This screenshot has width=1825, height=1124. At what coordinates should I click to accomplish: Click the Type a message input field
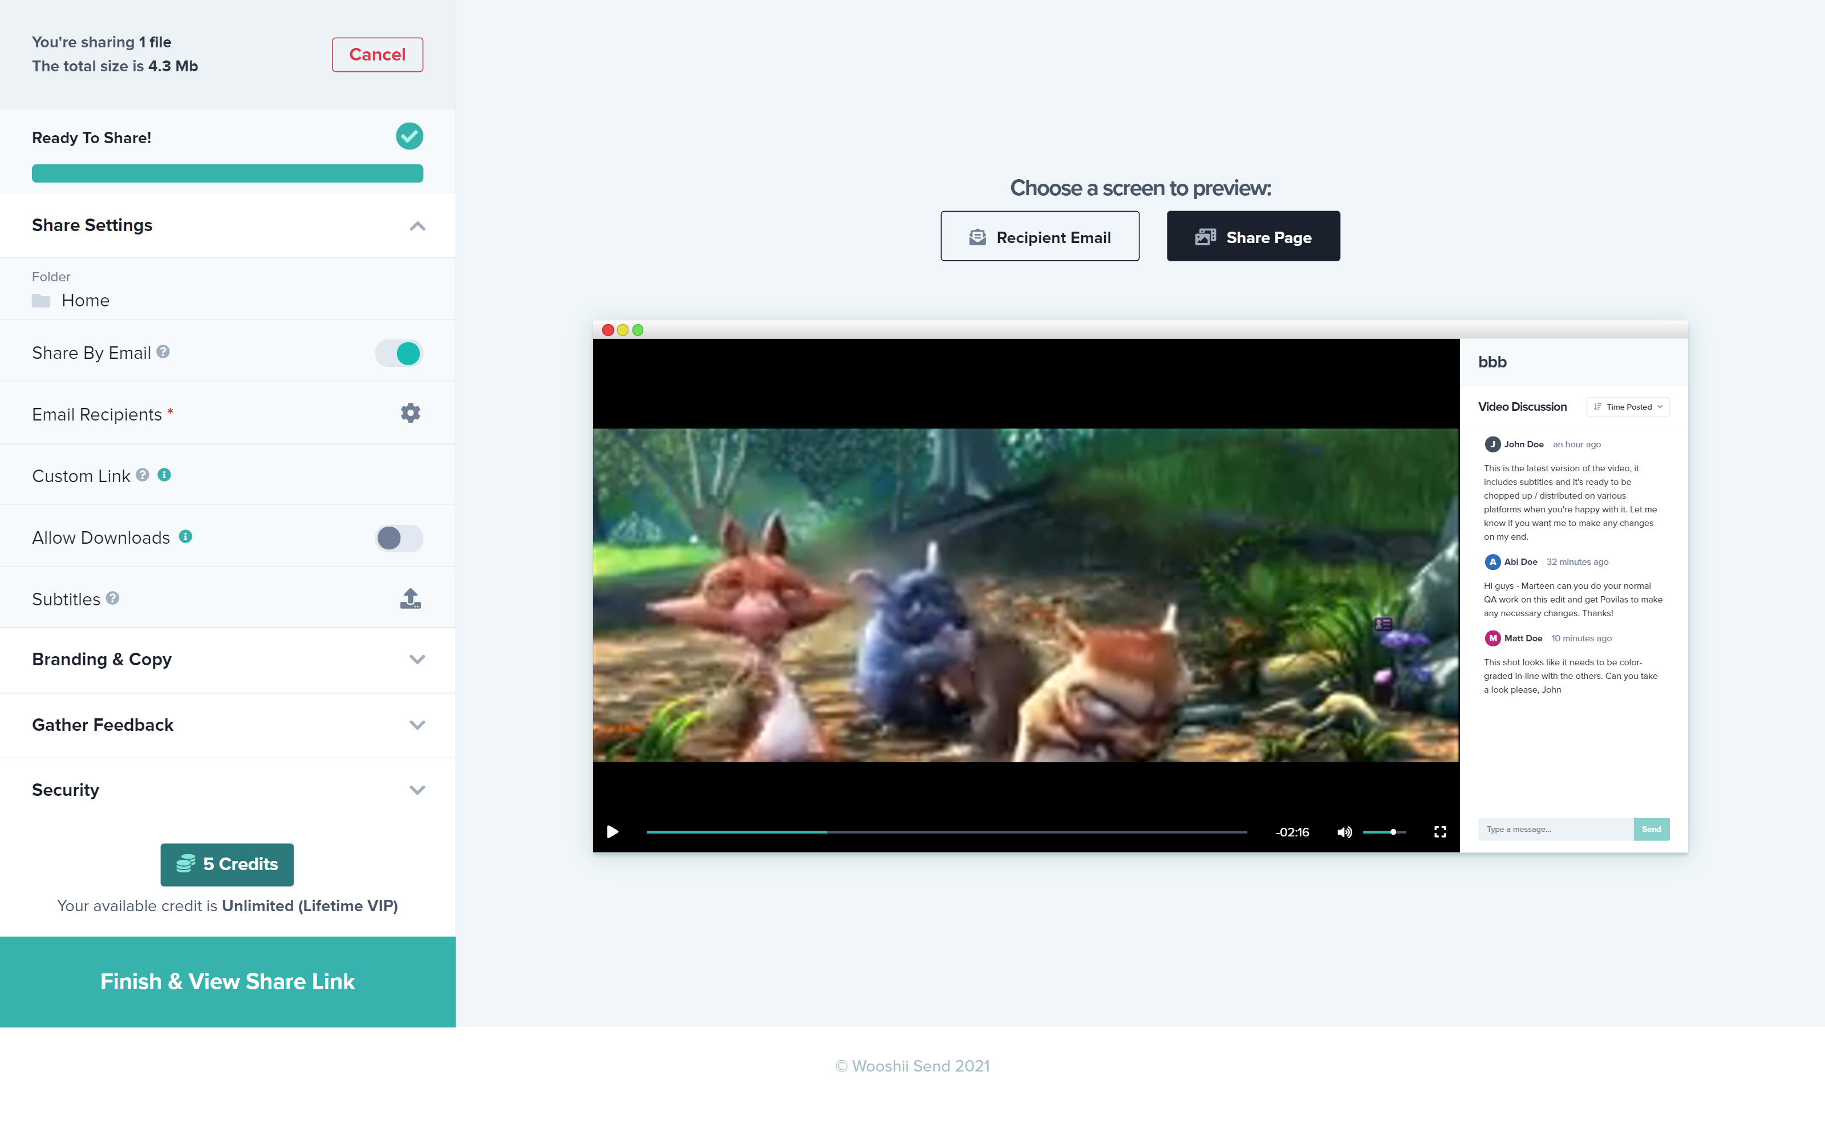[x=1555, y=829]
